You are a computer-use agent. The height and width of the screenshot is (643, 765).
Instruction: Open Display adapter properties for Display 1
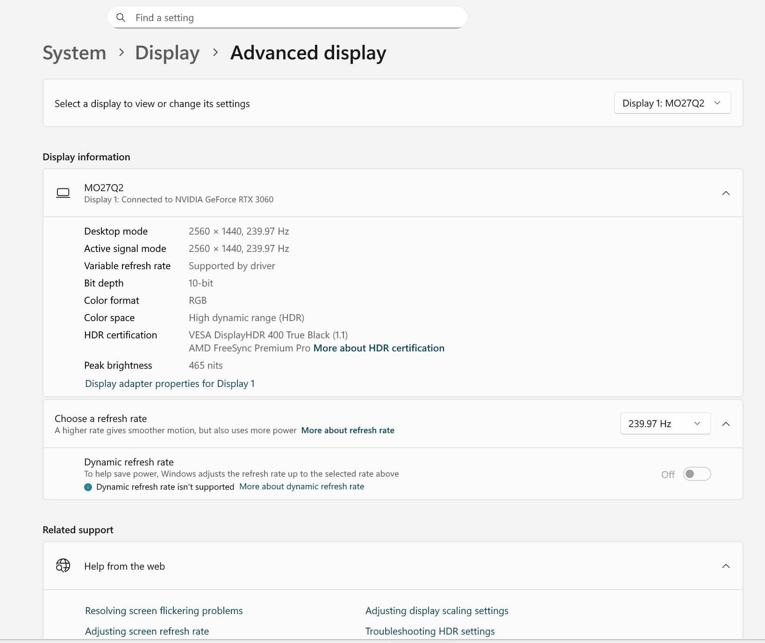tap(170, 384)
